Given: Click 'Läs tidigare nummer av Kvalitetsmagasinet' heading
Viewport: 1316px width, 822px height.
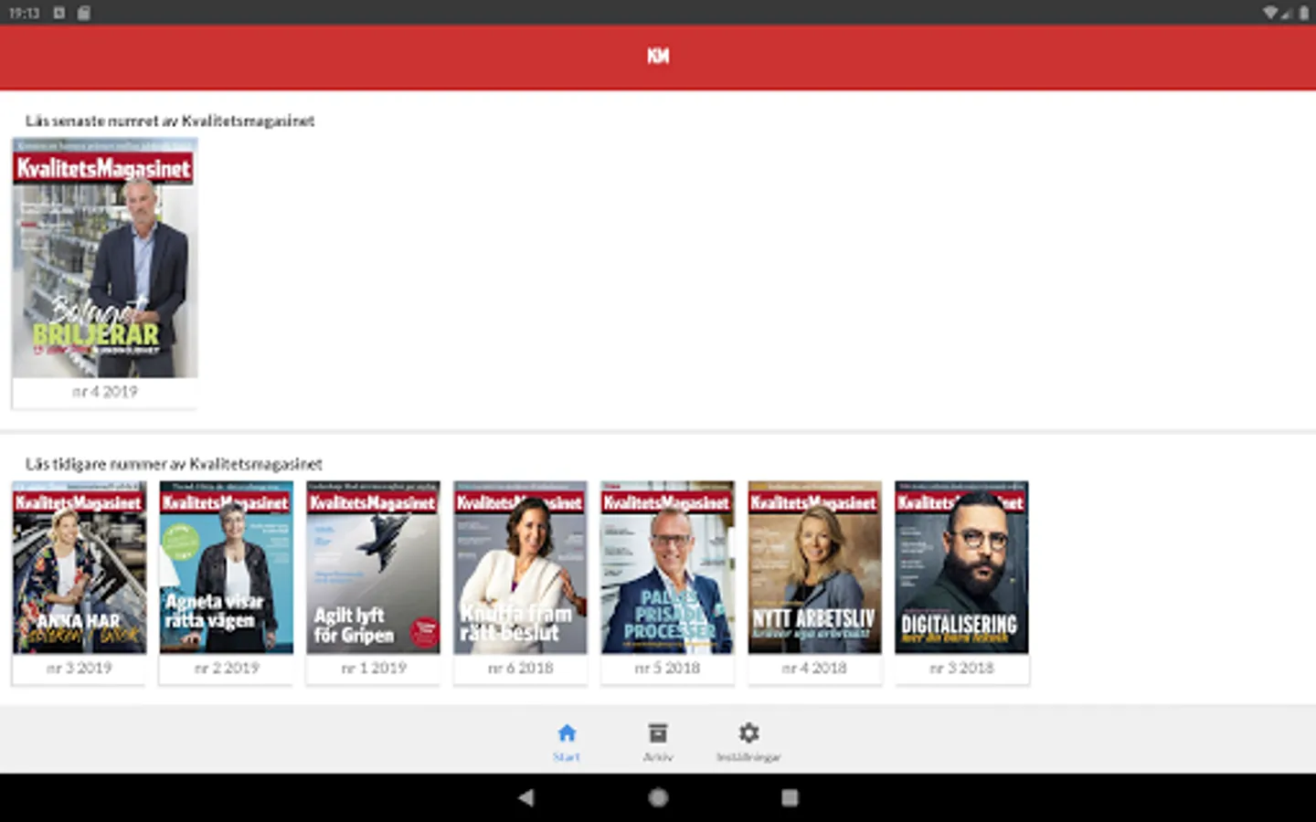Looking at the screenshot, I should point(174,464).
